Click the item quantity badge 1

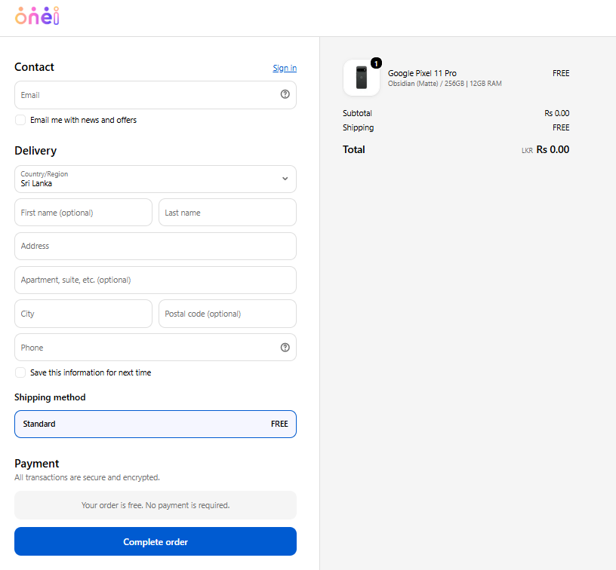click(376, 63)
